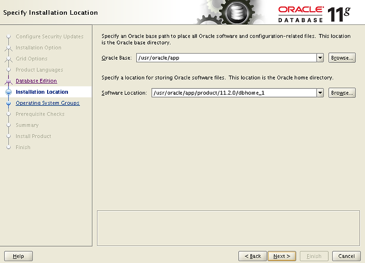Click the Database Edition step bullet icon

point(9,81)
